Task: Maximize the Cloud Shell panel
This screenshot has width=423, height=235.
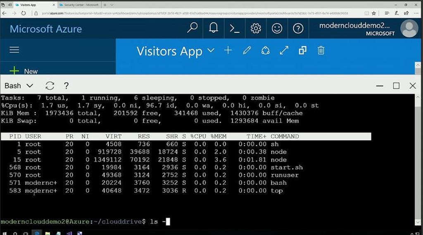Action: click(396, 86)
